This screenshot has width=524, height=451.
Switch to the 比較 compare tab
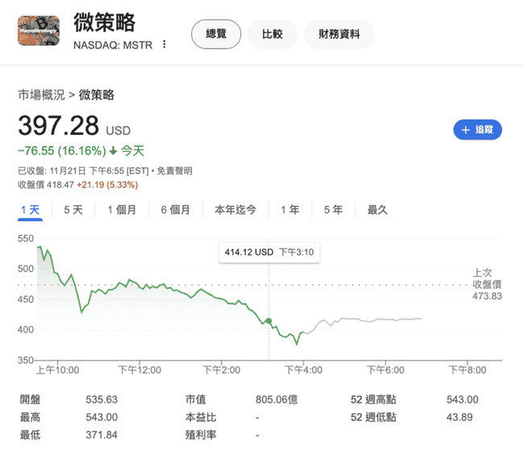tap(272, 34)
